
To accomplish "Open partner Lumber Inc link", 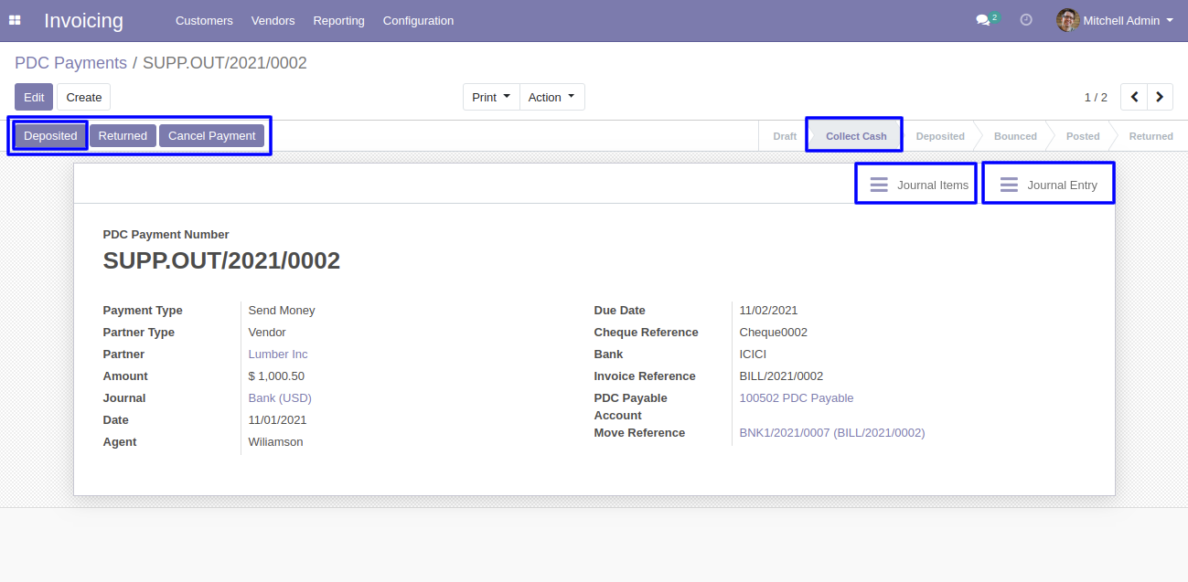I will point(278,354).
